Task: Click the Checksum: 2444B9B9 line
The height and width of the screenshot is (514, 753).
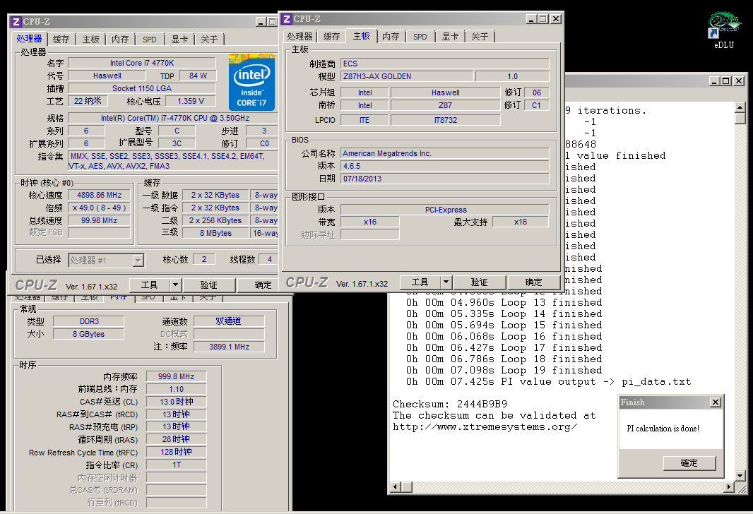Action: click(x=450, y=404)
